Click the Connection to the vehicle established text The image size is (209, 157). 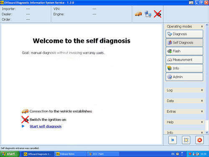pos(61,111)
